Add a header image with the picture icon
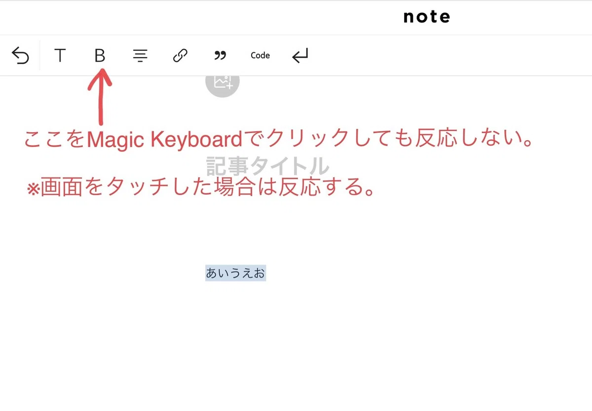 (x=222, y=83)
